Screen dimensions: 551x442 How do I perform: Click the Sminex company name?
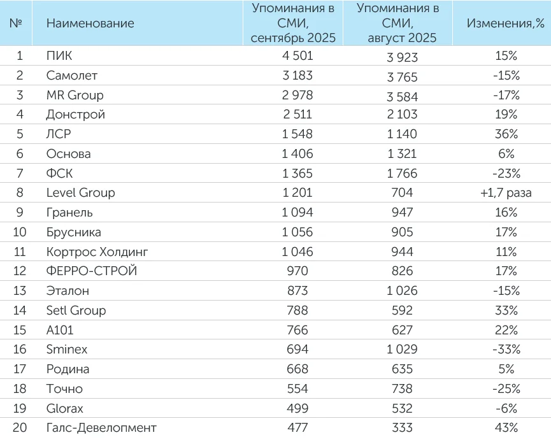click(67, 350)
